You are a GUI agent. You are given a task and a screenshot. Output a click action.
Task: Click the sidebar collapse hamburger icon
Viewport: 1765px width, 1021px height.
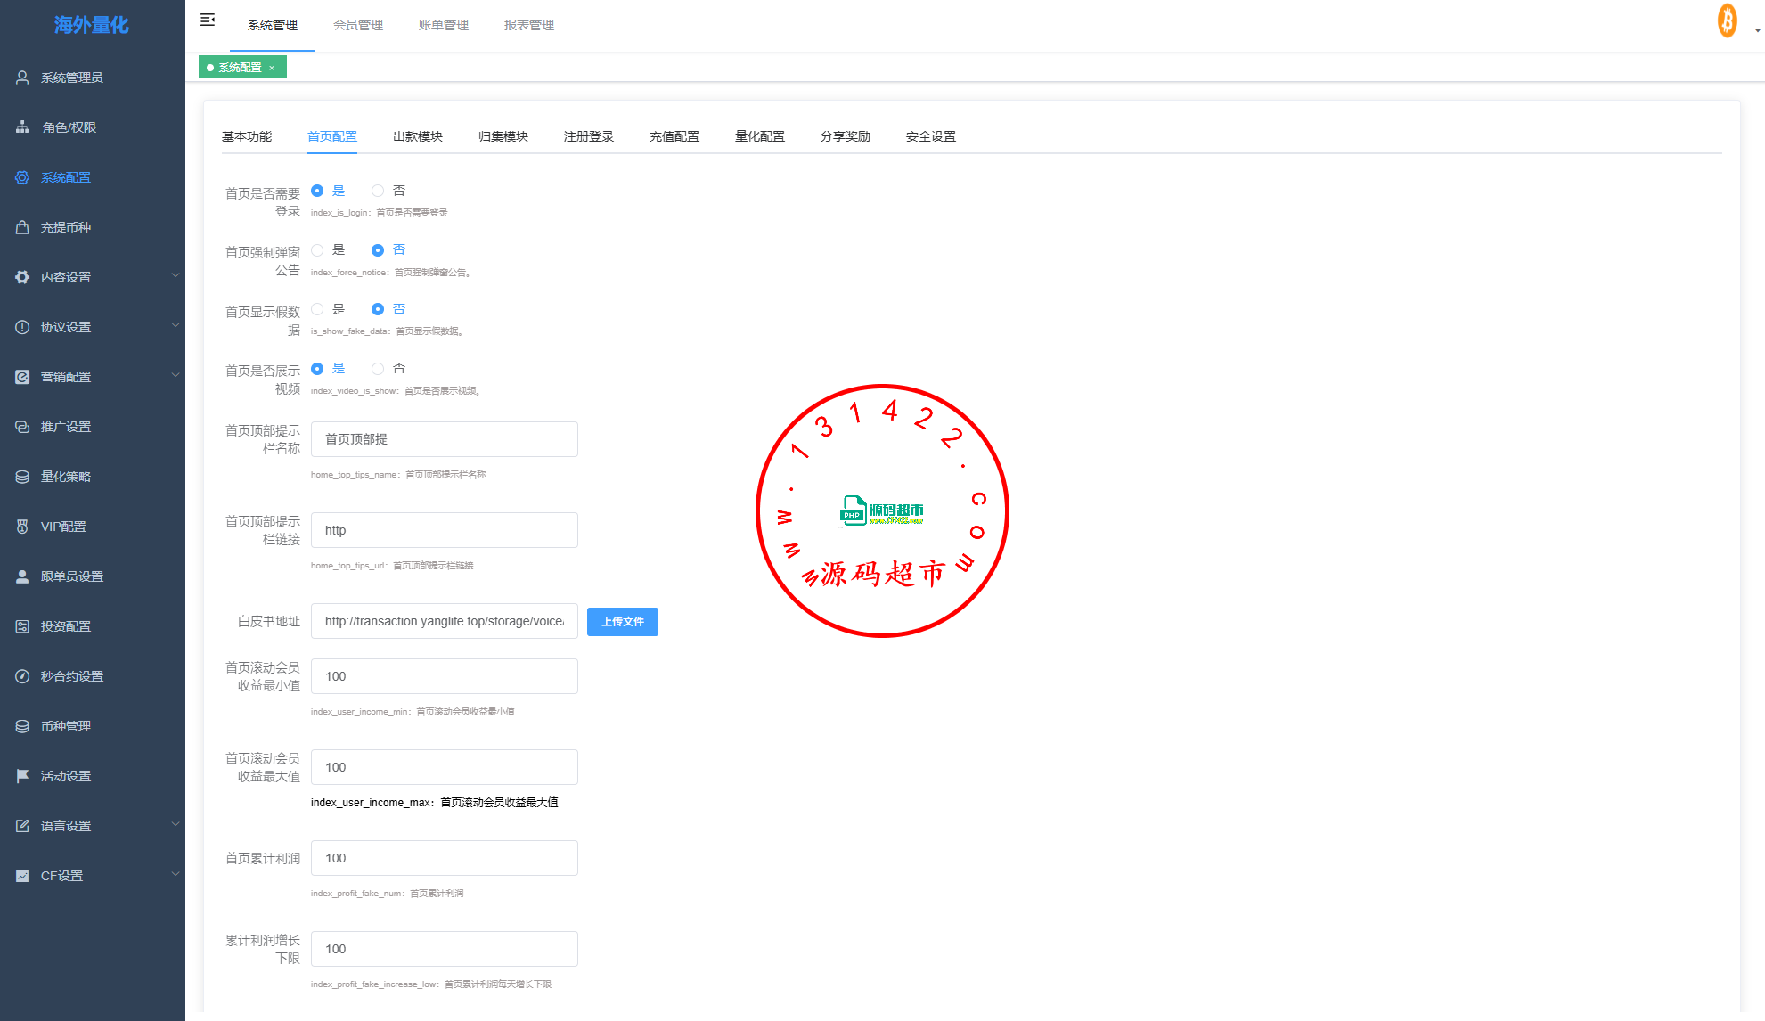(208, 20)
